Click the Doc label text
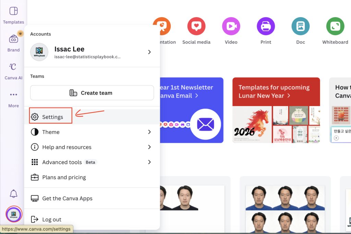The image size is (351, 234). pyautogui.click(x=300, y=42)
